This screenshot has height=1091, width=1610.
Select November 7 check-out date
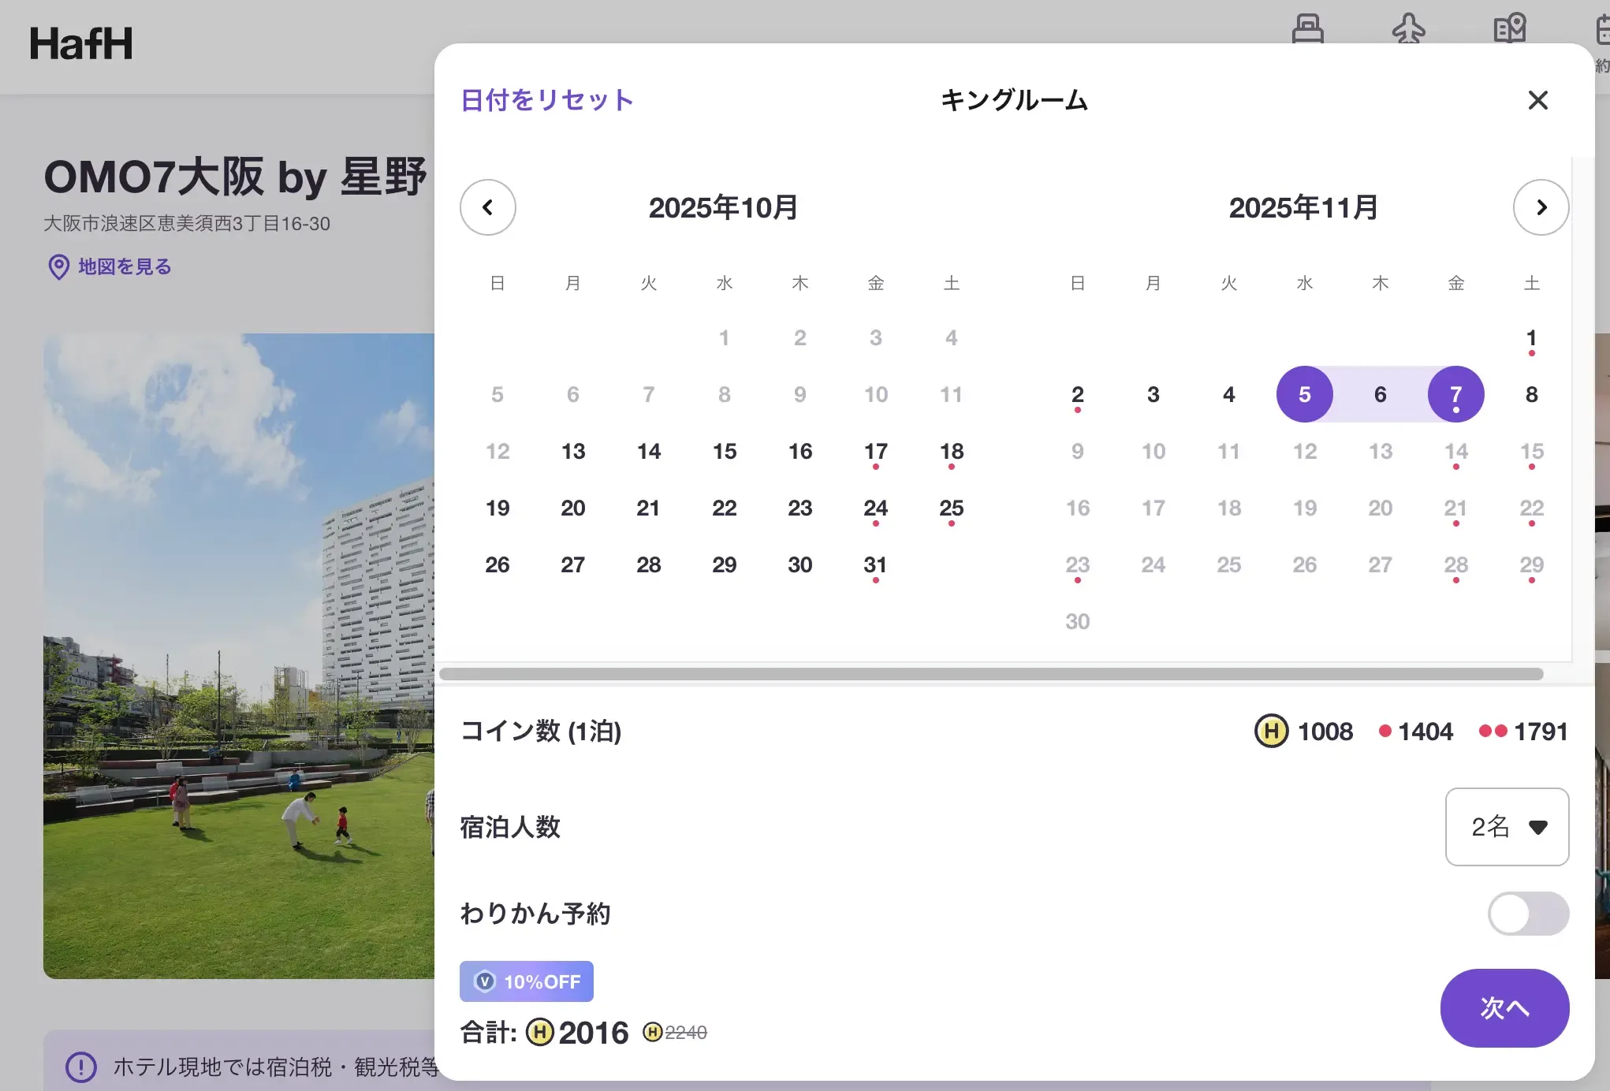click(x=1455, y=394)
